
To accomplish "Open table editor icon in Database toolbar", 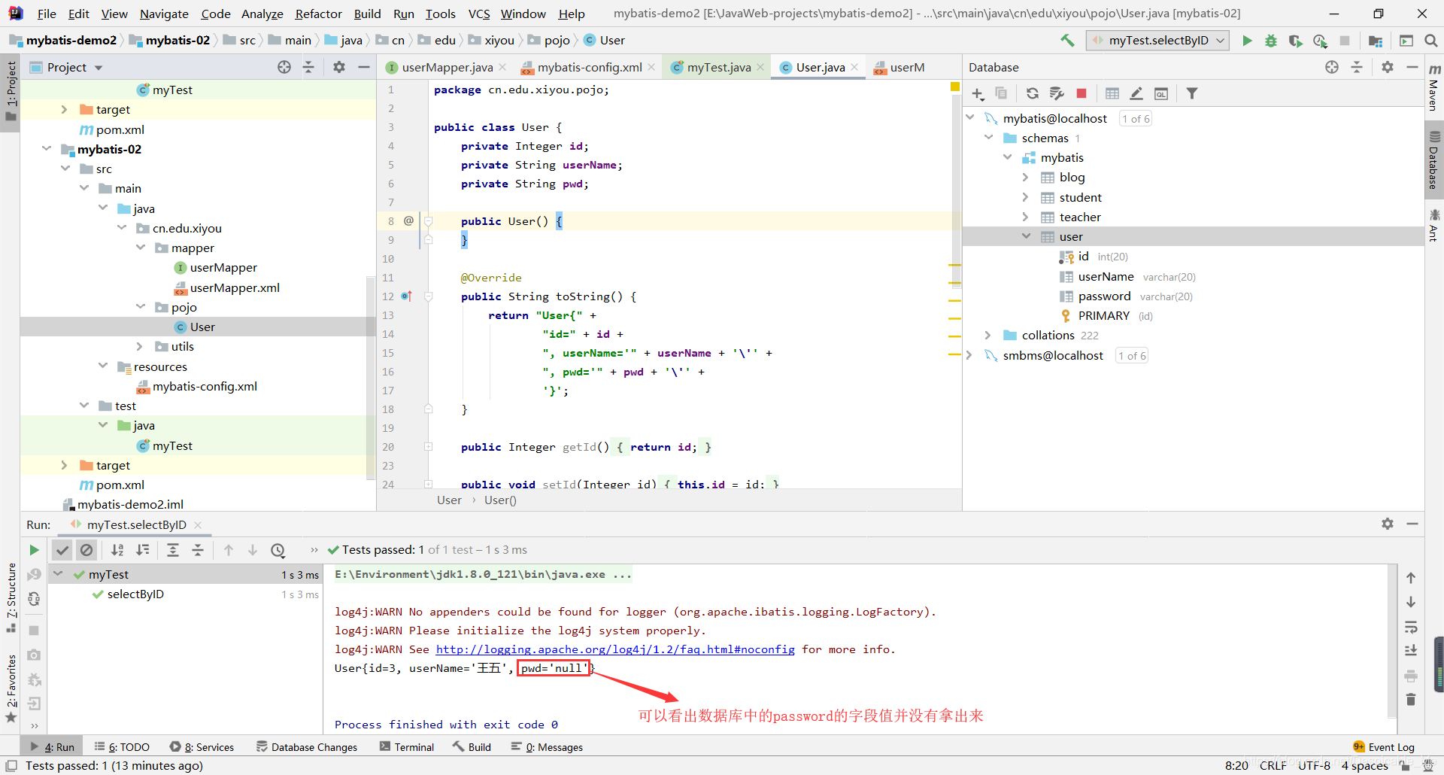I will coord(1112,93).
